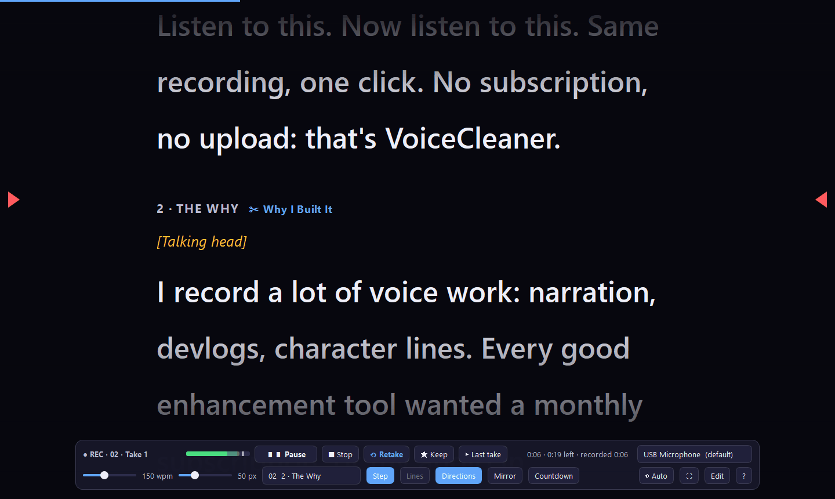Viewport: 835px width, 499px height.
Task: Click the right red reading-line marker
Action: tap(821, 200)
